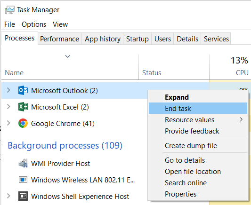The image size is (251, 205).
Task: Switch to the Details tab
Action: pyautogui.click(x=187, y=39)
